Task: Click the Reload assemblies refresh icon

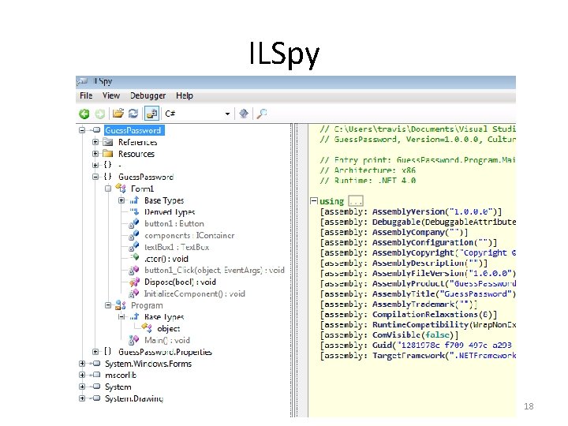Action: 133,114
